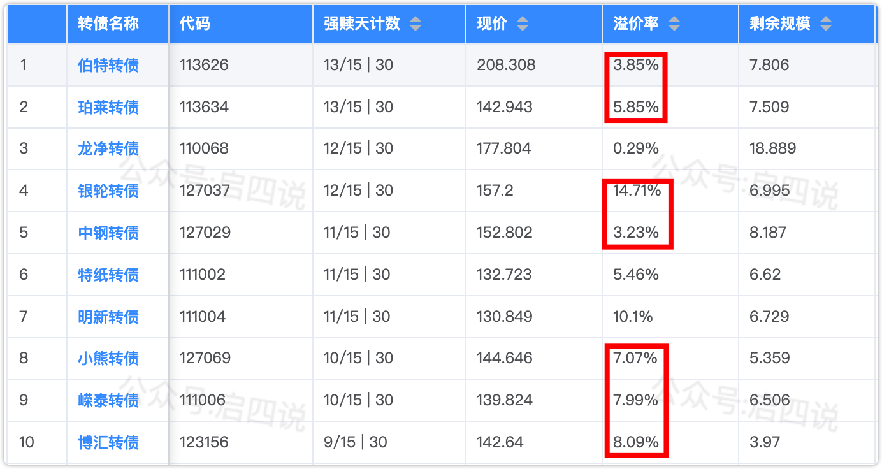This screenshot has height=469, width=882.
Task: Click bond code 113626 cell
Action: click(204, 65)
